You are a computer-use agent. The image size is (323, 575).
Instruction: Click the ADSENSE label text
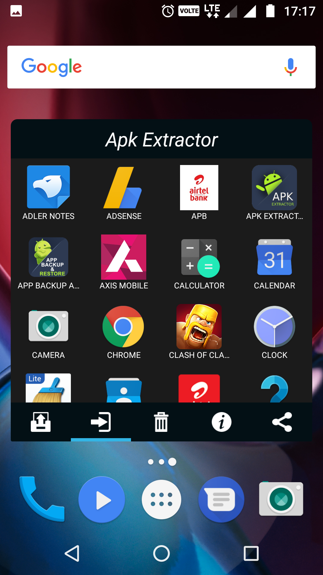click(x=124, y=216)
